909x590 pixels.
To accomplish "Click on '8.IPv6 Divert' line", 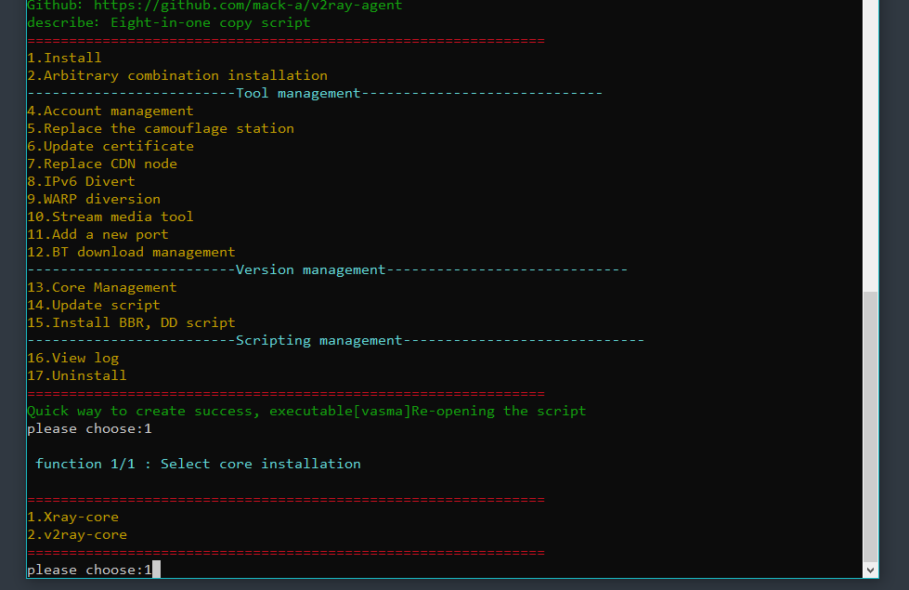I will point(81,181).
